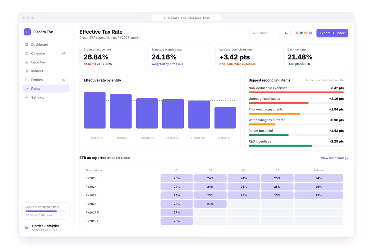This screenshot has width=373, height=249.
Task: Click the FY2026 row label
Action: point(91,204)
